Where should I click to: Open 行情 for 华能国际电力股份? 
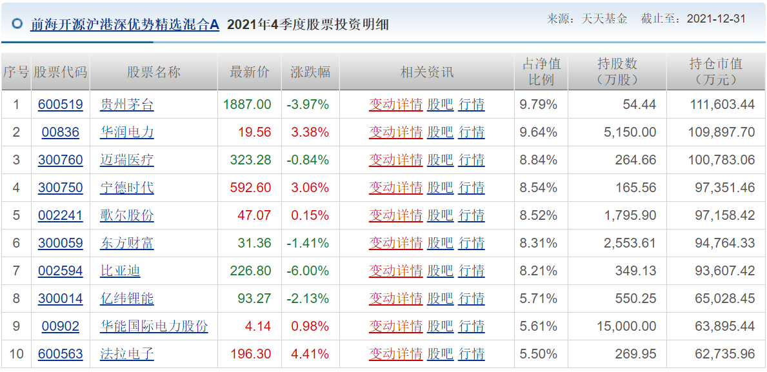point(472,326)
